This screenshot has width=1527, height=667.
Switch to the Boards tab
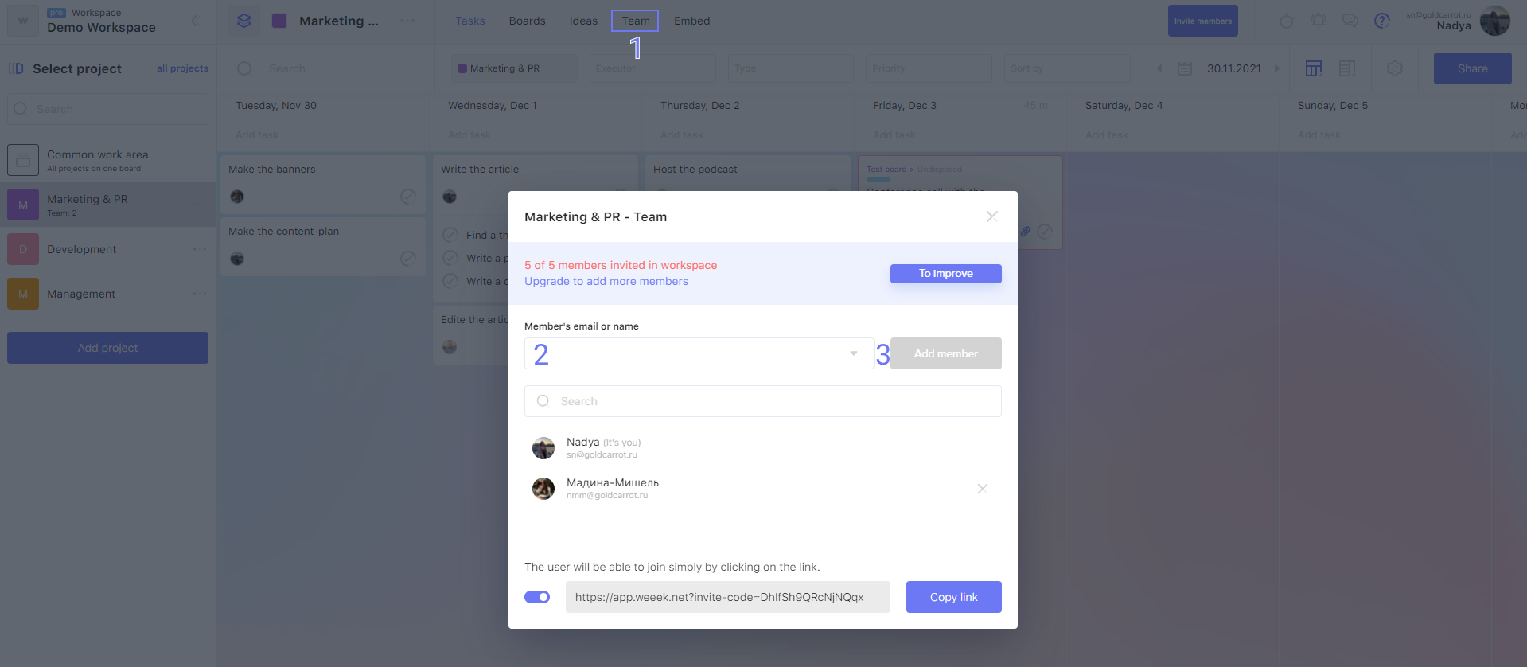[527, 21]
